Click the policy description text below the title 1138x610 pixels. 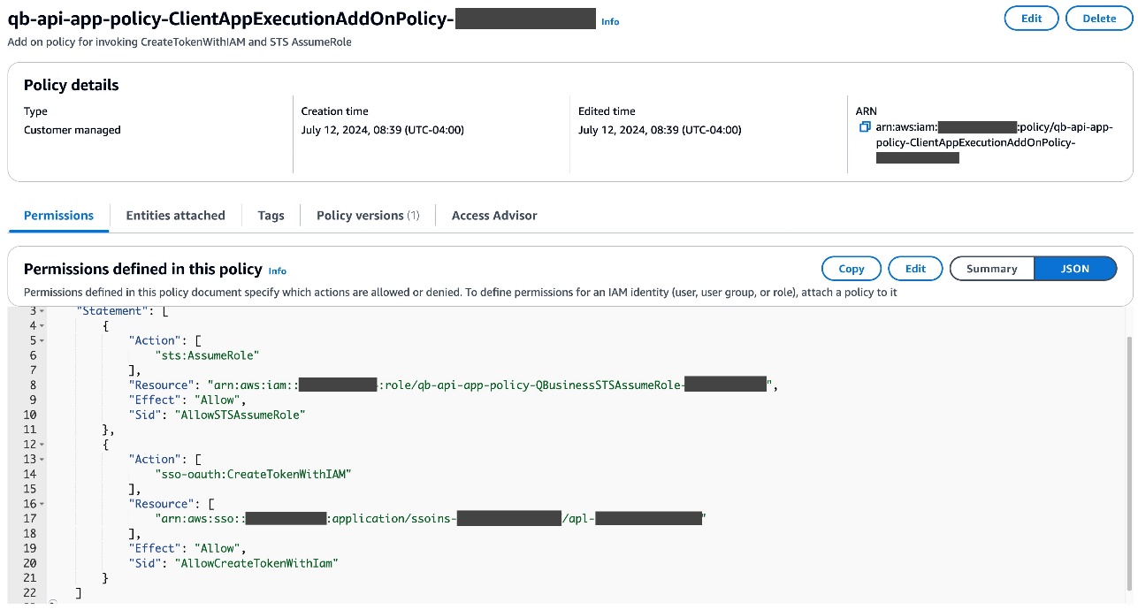(x=179, y=42)
